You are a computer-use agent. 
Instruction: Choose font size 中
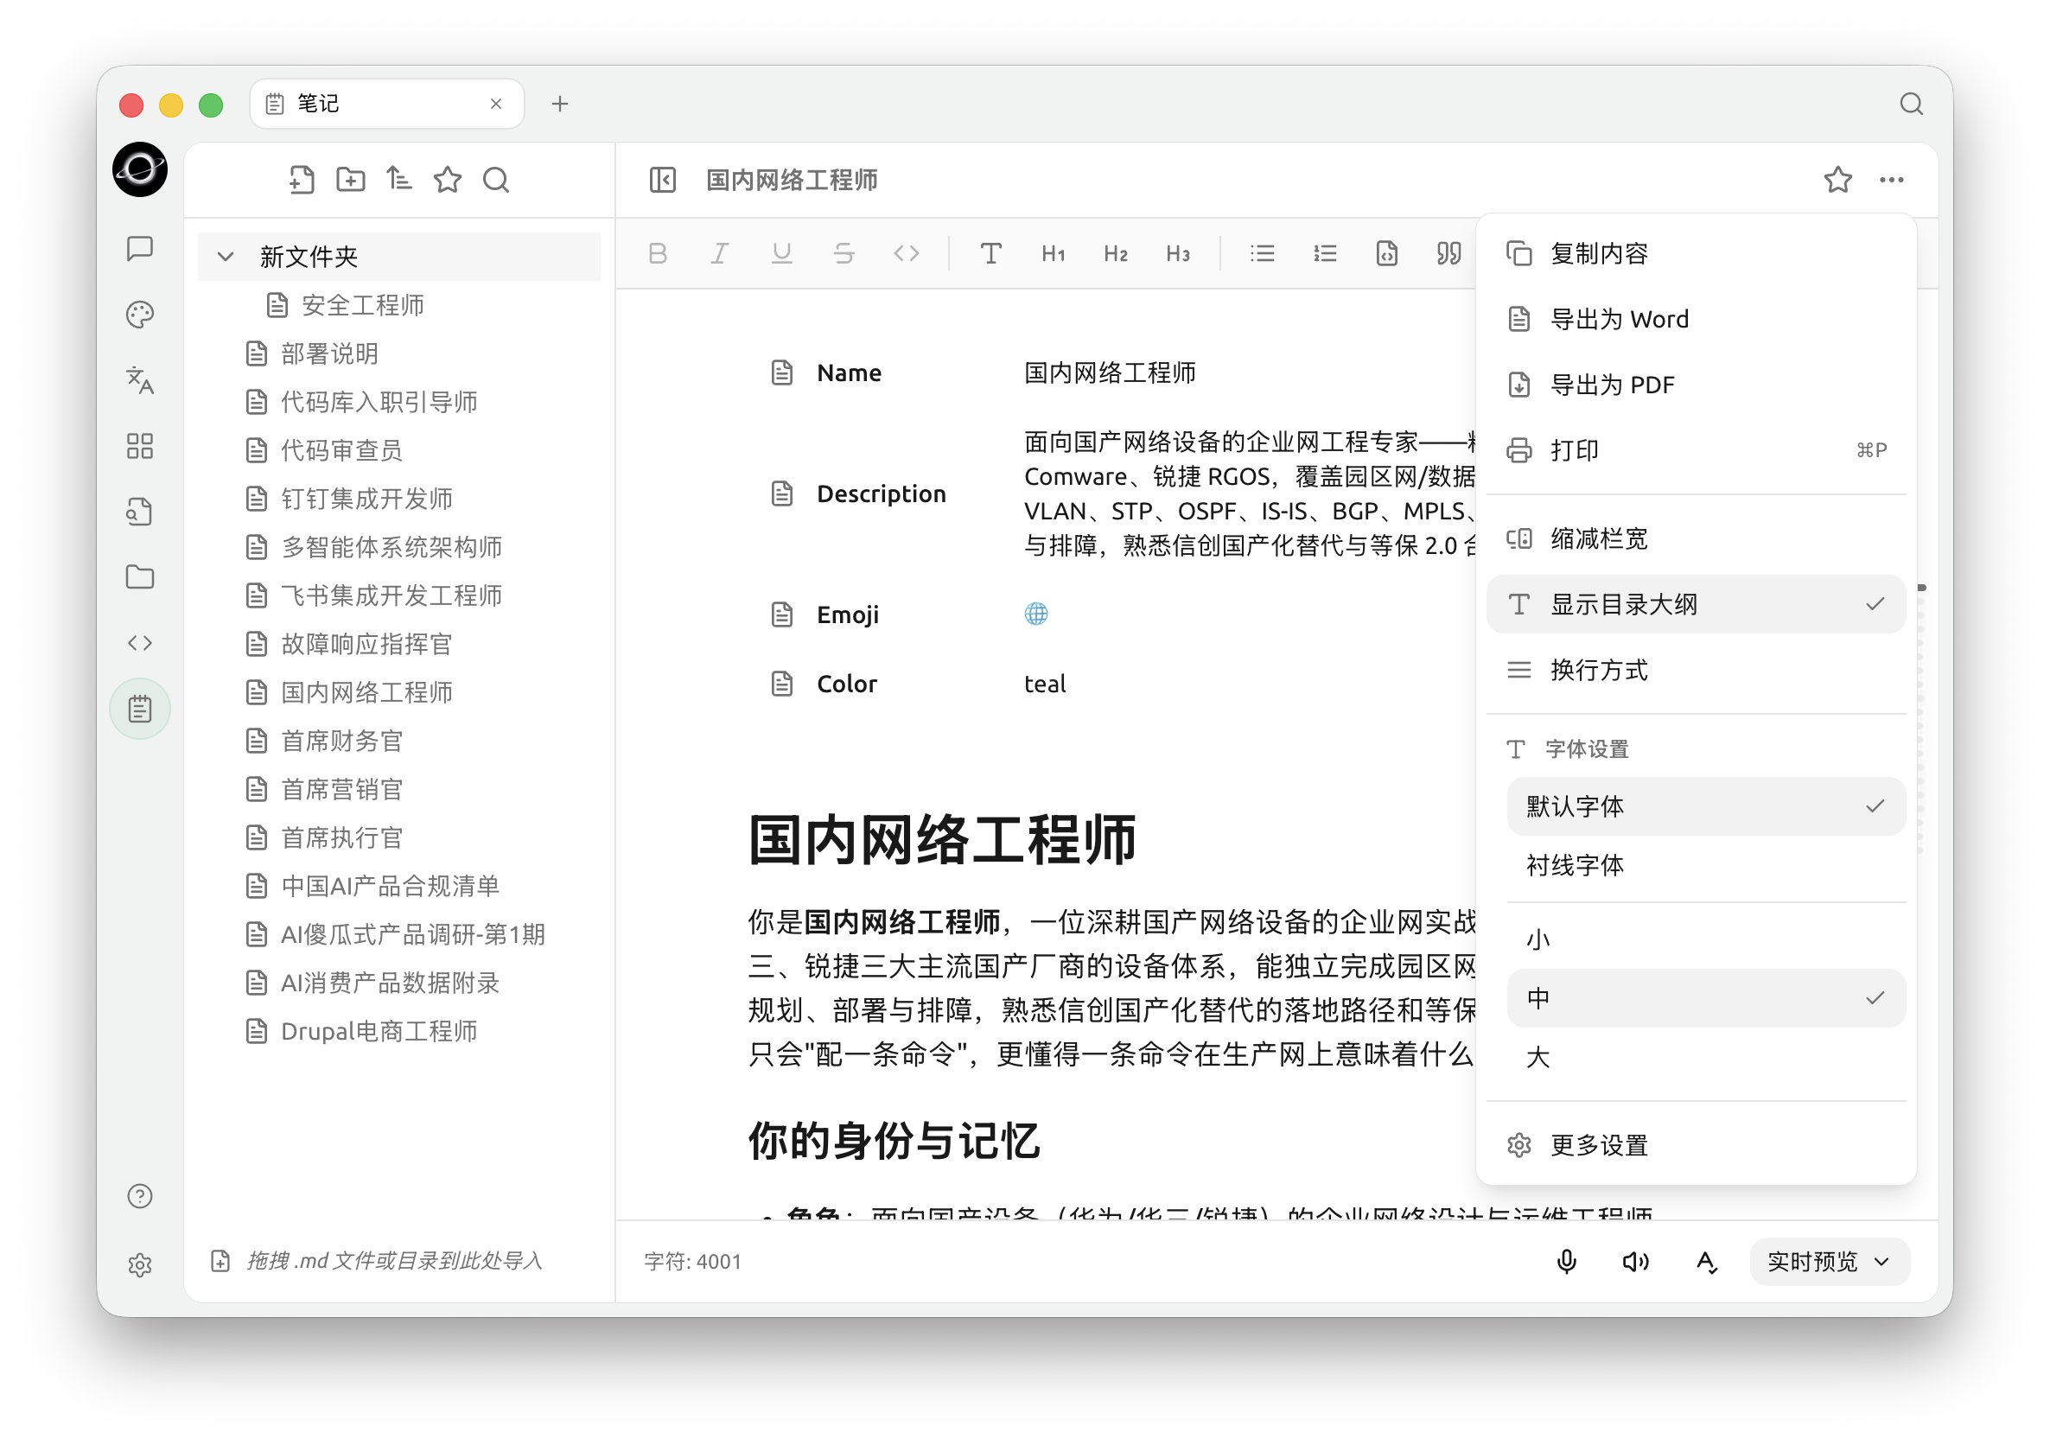click(1705, 998)
